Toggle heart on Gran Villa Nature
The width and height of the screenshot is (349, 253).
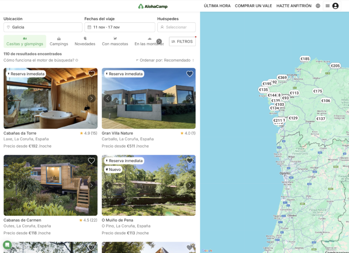click(x=189, y=74)
